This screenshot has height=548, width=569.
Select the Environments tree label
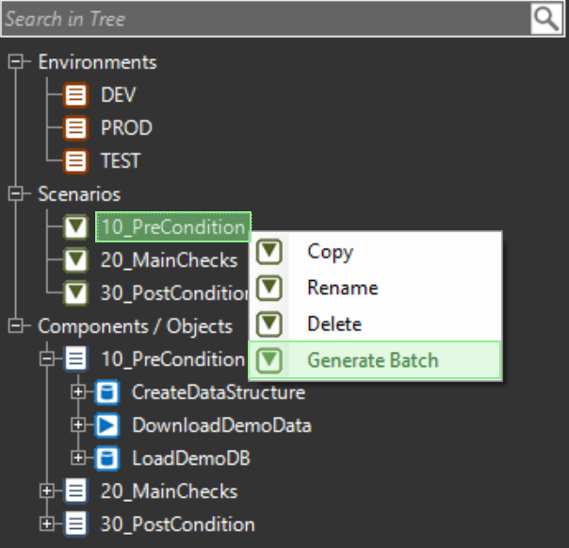point(98,62)
